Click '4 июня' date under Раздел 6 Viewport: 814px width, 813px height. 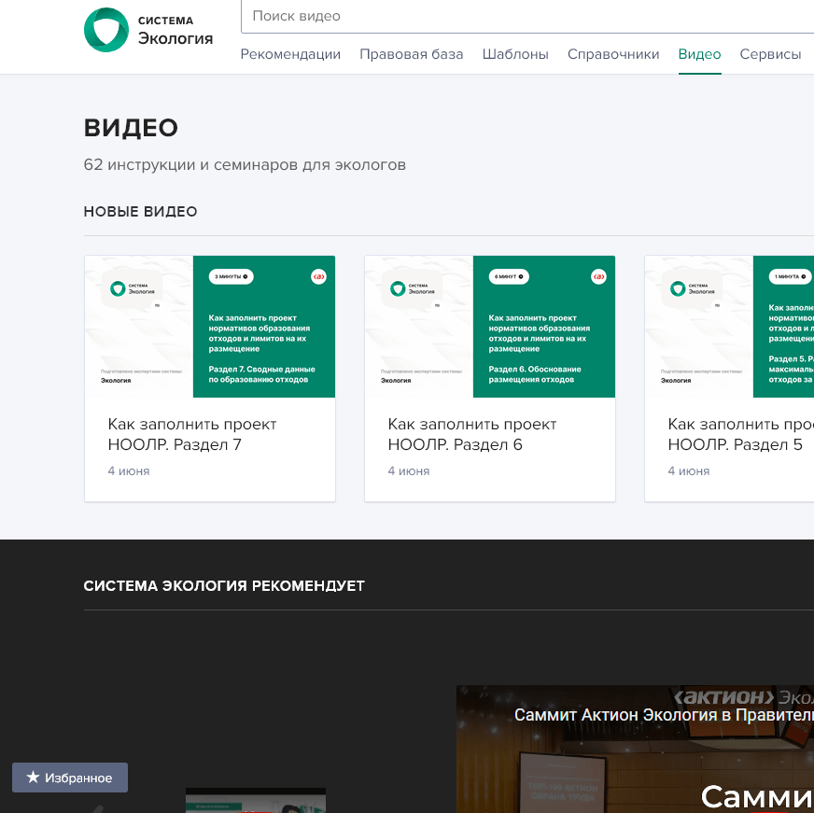click(x=409, y=470)
